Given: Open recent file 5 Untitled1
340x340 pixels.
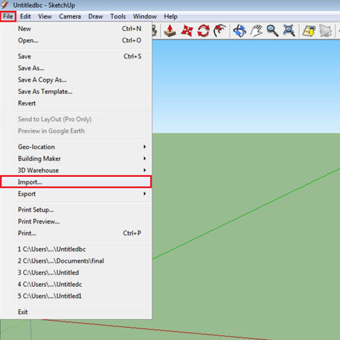Looking at the screenshot, I should [76, 296].
